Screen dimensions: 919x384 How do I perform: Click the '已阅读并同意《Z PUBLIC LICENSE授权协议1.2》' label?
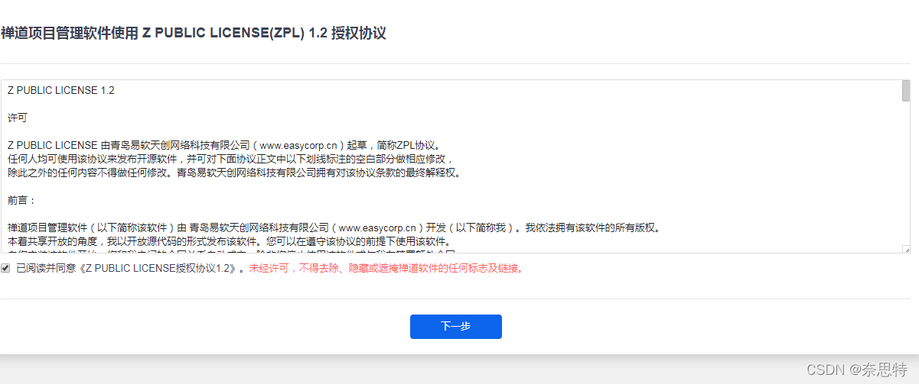(130, 269)
